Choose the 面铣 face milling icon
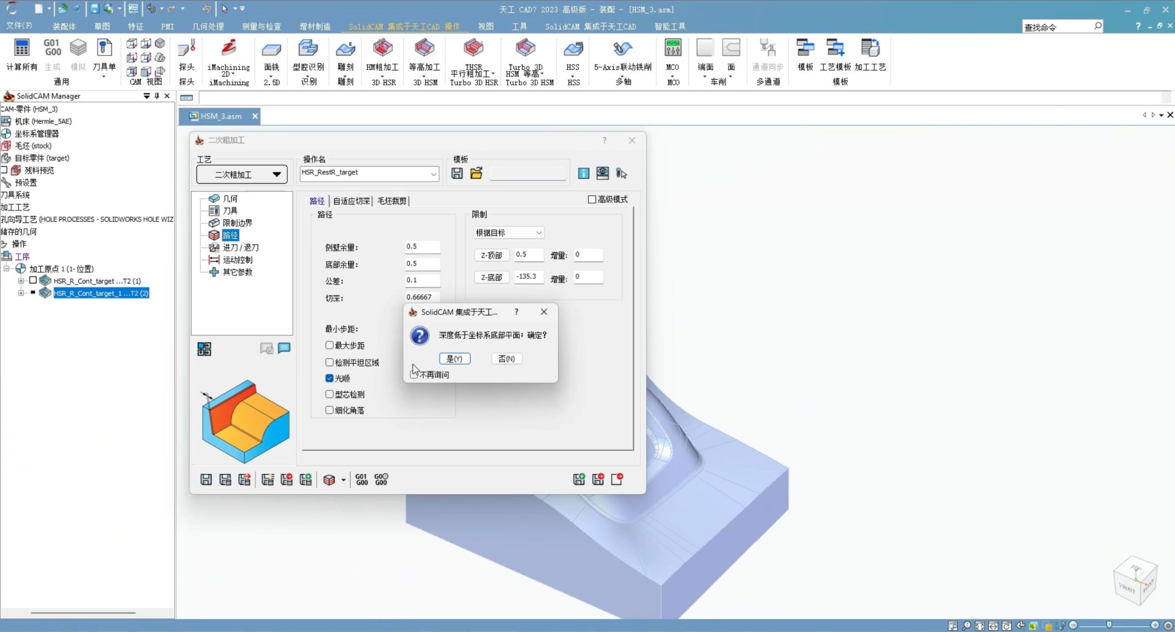 click(271, 49)
